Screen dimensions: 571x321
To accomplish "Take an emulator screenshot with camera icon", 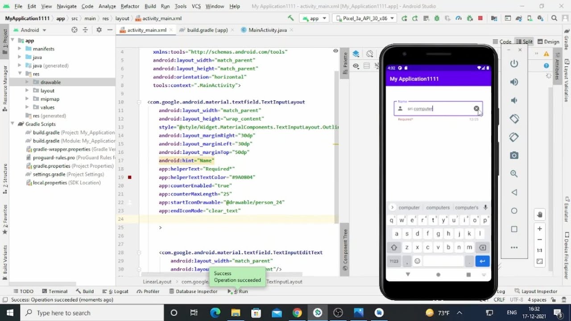I will coord(514,156).
